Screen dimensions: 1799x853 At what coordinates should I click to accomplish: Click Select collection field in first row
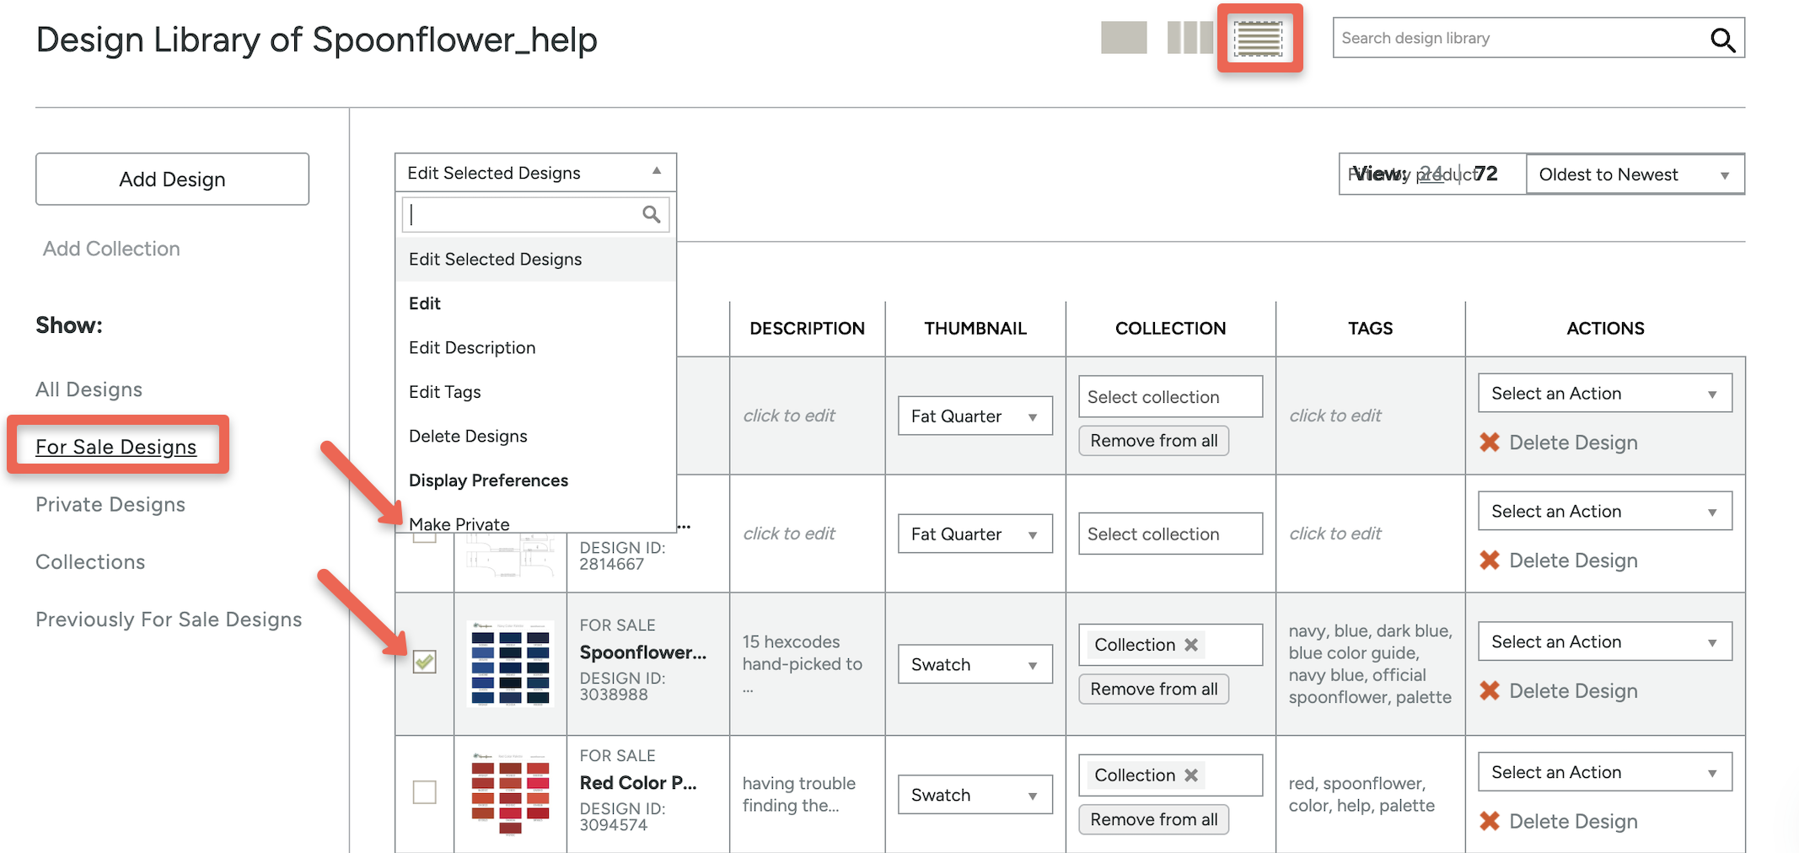tap(1171, 397)
